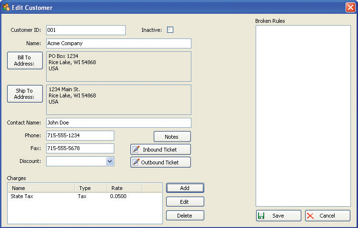Image resolution: width=358 pixels, height=228 pixels.
Task: Select the Phone number field
Action: 80,136
